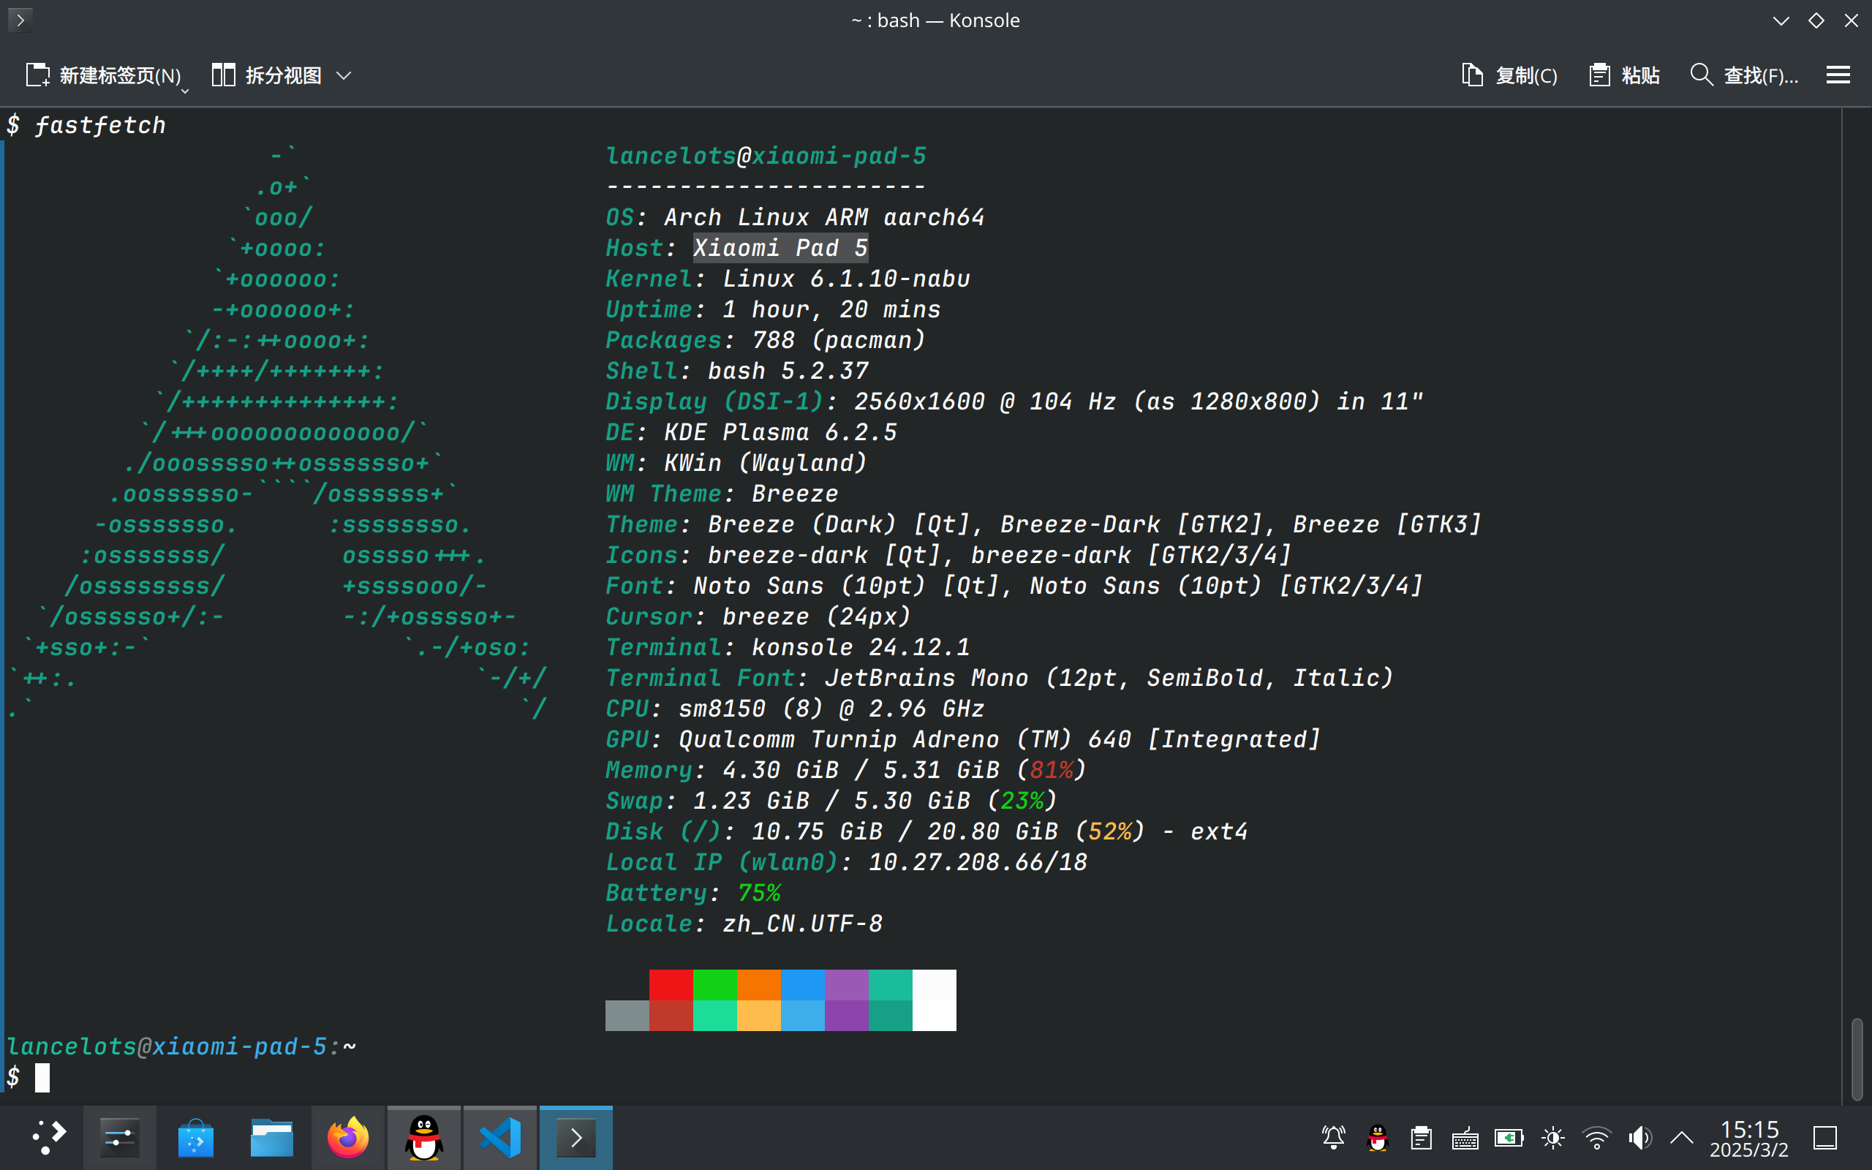Open Konsole hamburger menu
The image size is (1872, 1170).
tap(1838, 75)
